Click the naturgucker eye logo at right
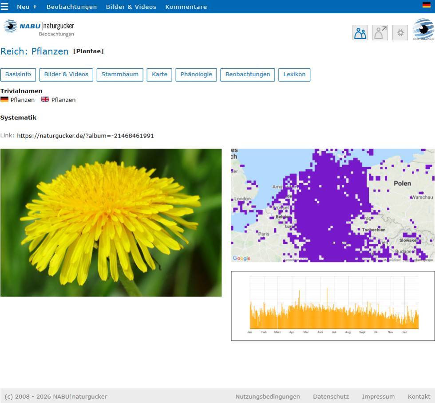 pyautogui.click(x=423, y=29)
